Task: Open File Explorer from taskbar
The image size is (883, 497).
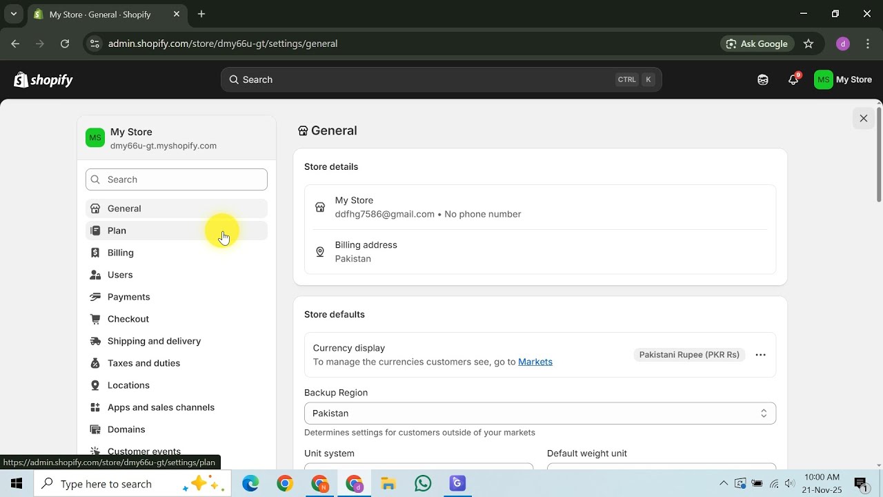Action: (x=388, y=484)
